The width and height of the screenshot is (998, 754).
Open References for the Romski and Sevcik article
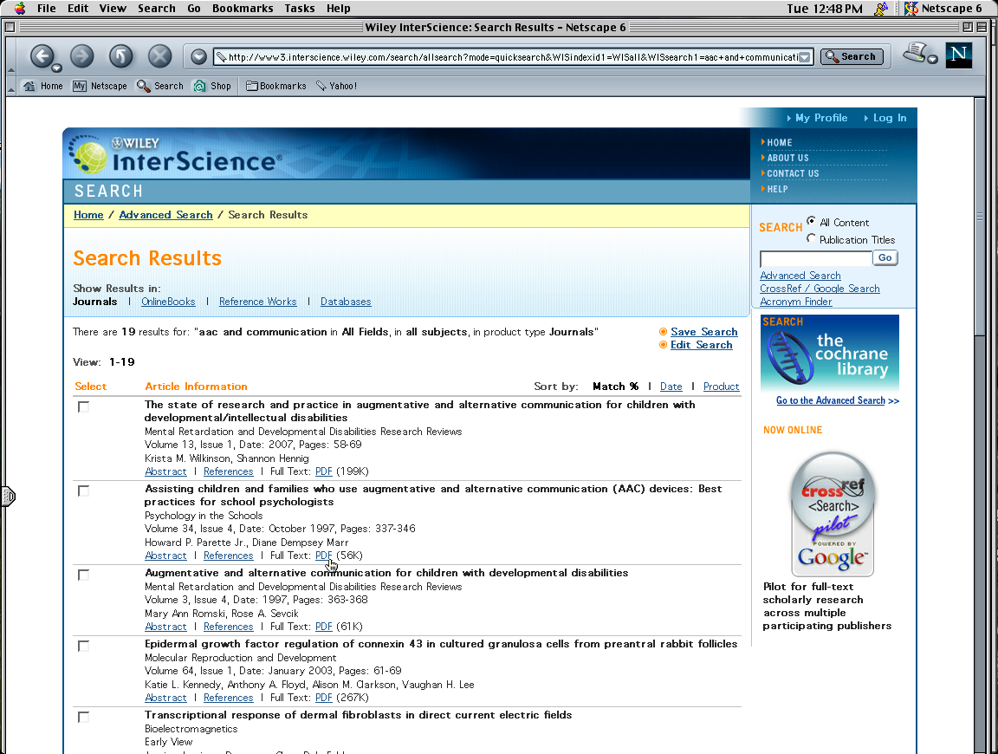tap(229, 627)
